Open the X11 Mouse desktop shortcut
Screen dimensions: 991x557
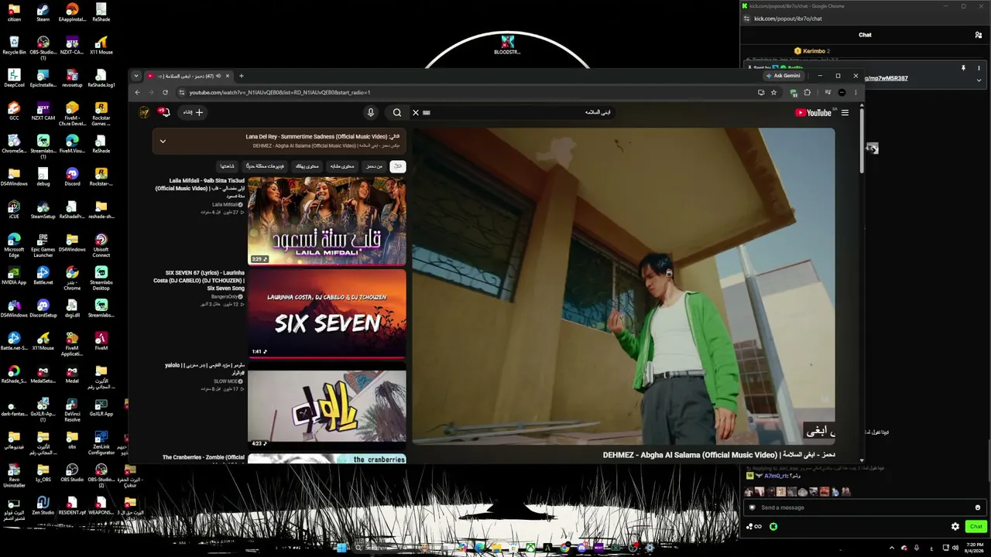[101, 46]
